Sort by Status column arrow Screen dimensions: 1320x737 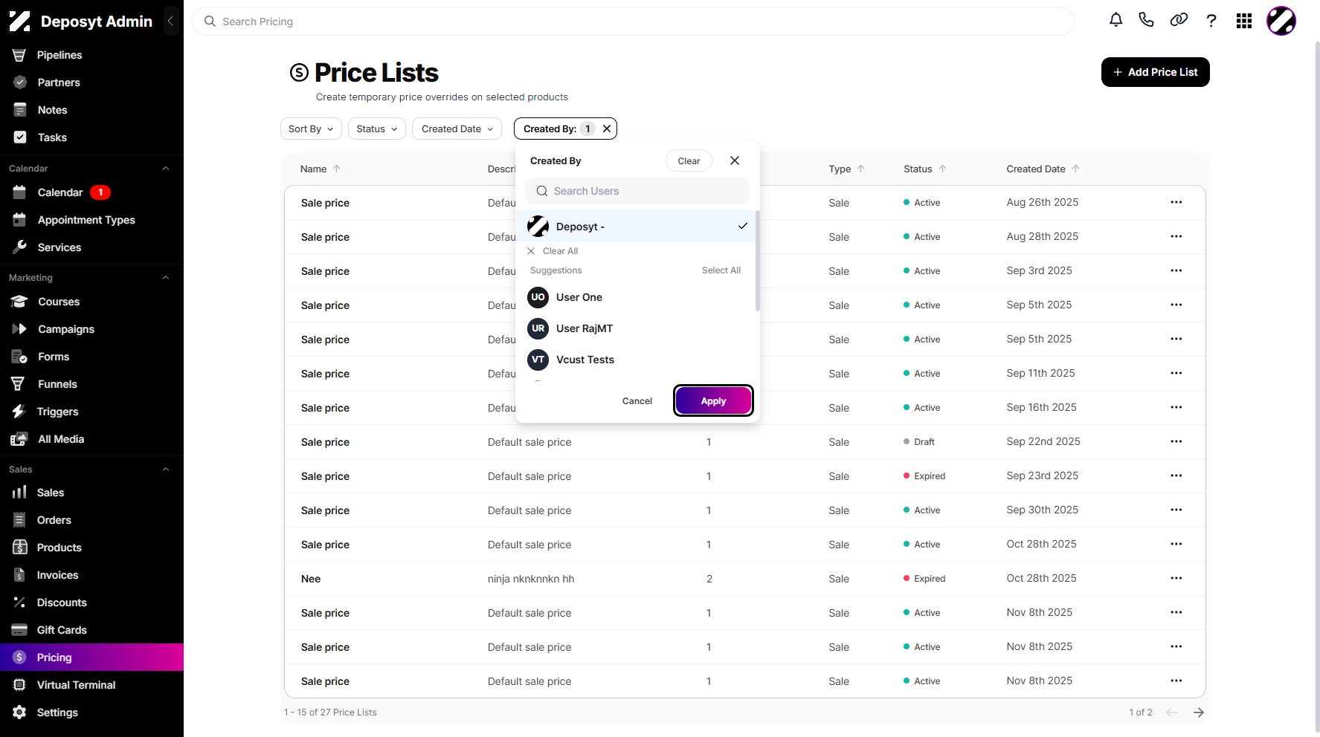tap(943, 169)
